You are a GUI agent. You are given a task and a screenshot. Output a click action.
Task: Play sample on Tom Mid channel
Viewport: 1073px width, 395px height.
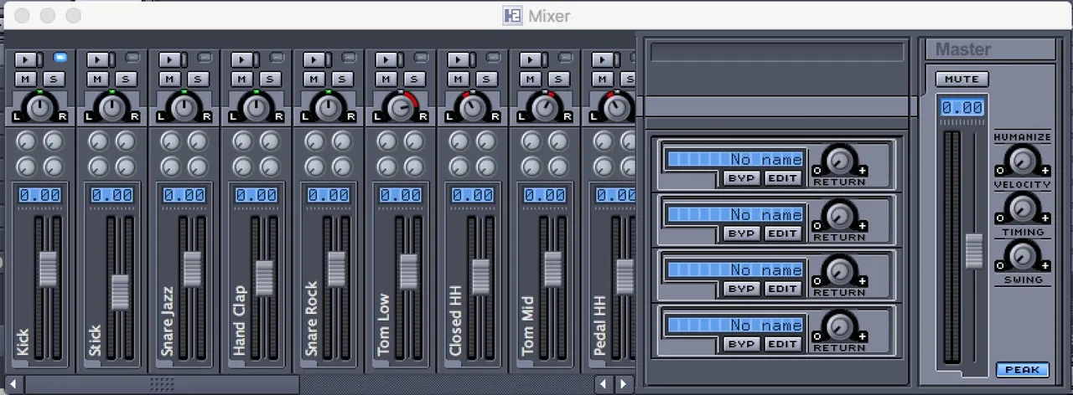pyautogui.click(x=531, y=59)
